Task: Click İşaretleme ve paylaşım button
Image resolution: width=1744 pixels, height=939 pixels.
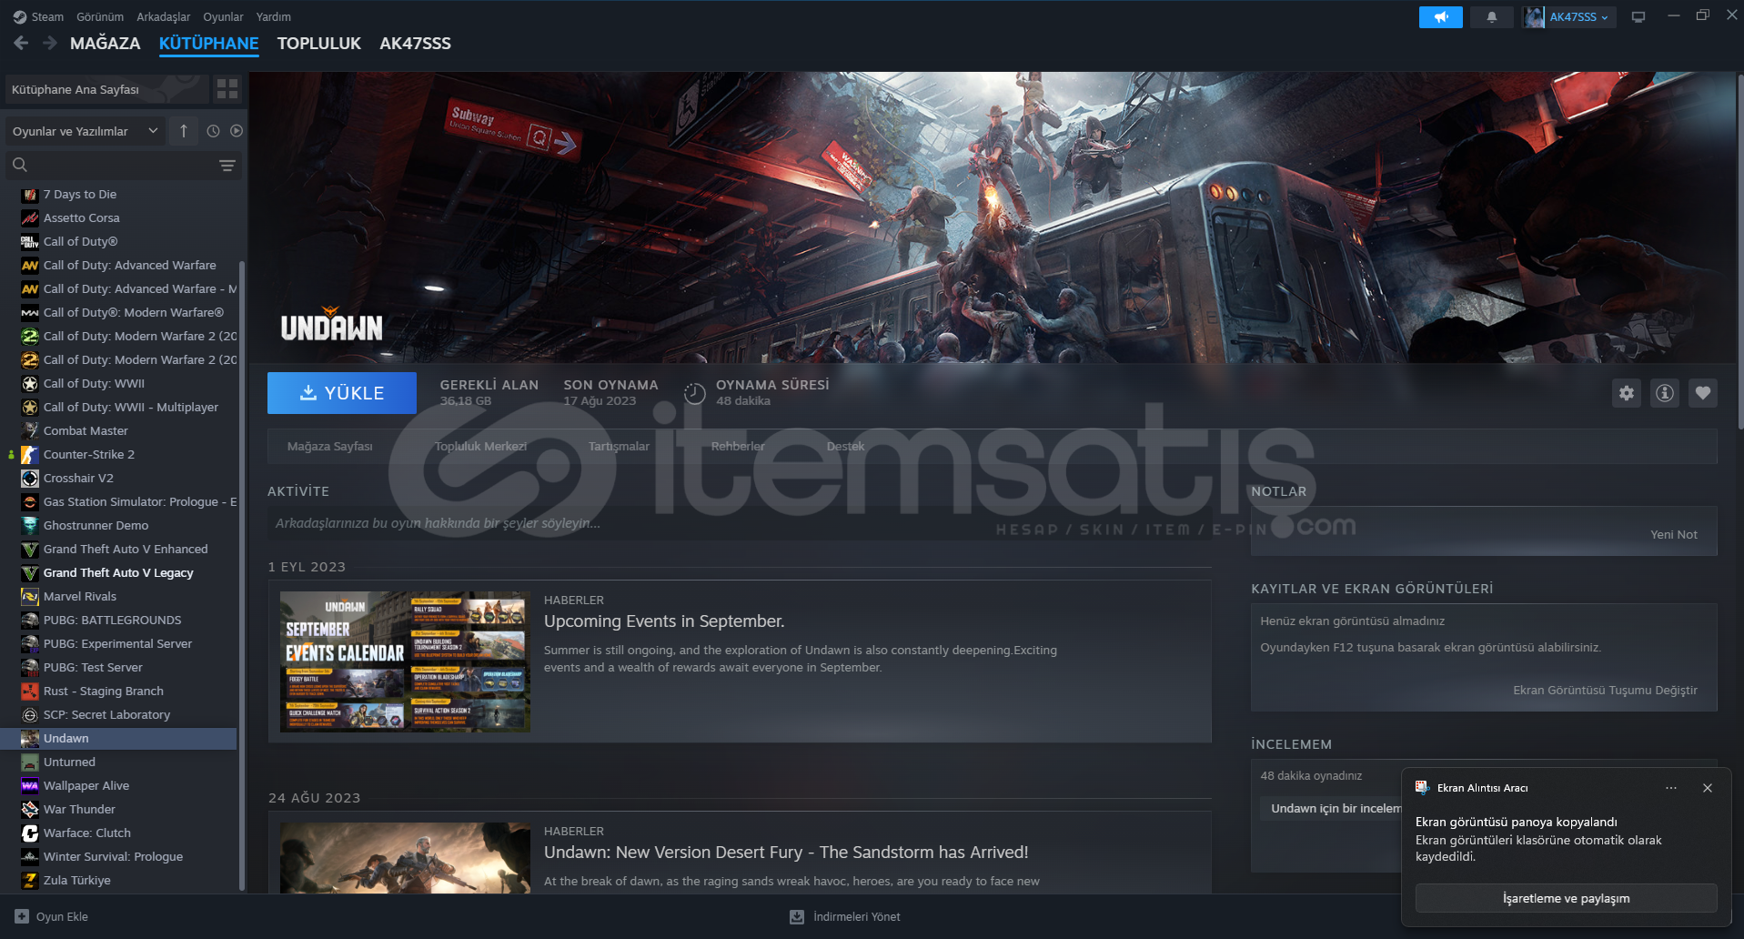Action: tap(1566, 898)
